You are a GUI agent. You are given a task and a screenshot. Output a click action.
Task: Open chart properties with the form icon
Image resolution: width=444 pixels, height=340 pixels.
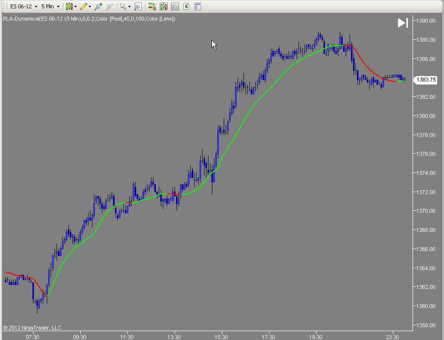click(x=197, y=6)
